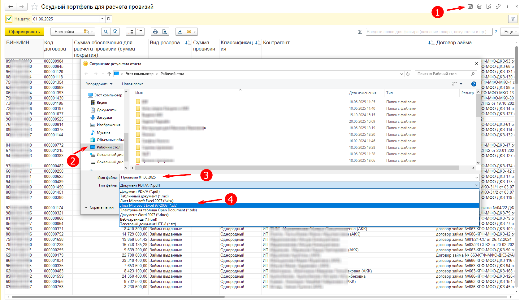This screenshot has width=524, height=300.
Task: Click the file list horizontal scrollbar in dialog
Action: (x=298, y=168)
